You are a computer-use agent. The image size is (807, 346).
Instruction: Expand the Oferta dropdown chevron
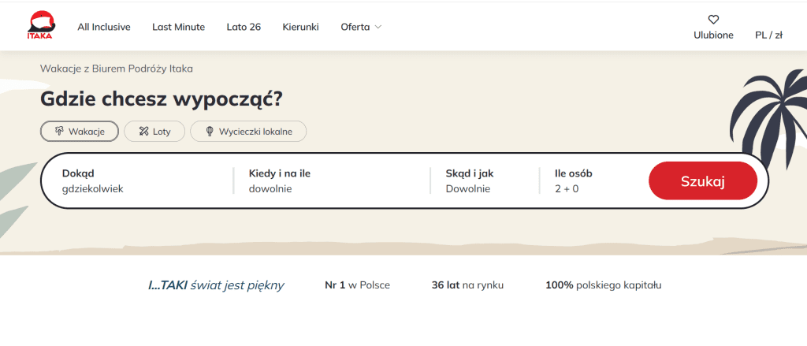pos(378,27)
